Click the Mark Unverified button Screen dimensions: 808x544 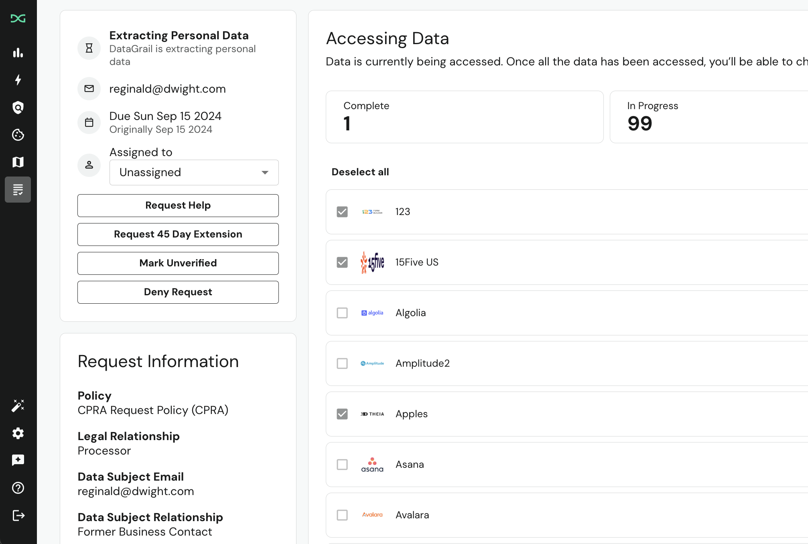178,263
